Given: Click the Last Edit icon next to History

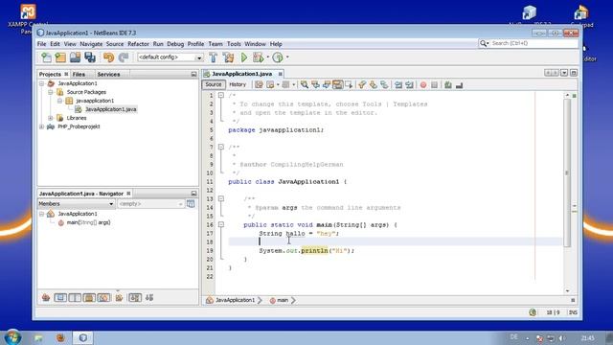Looking at the screenshot, I should pyautogui.click(x=259, y=84).
